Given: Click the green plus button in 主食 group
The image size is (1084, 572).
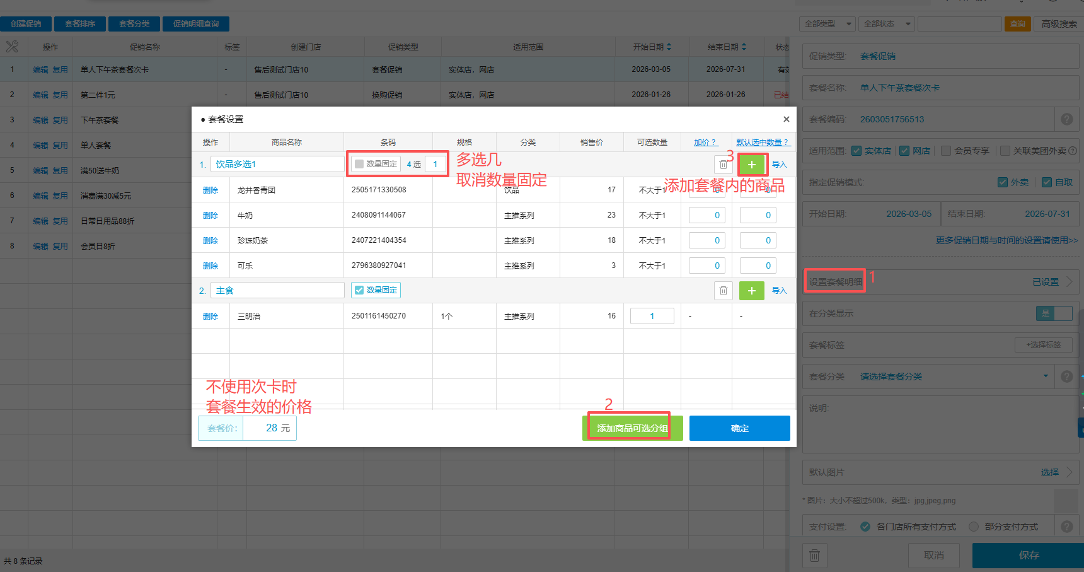Looking at the screenshot, I should pyautogui.click(x=751, y=291).
